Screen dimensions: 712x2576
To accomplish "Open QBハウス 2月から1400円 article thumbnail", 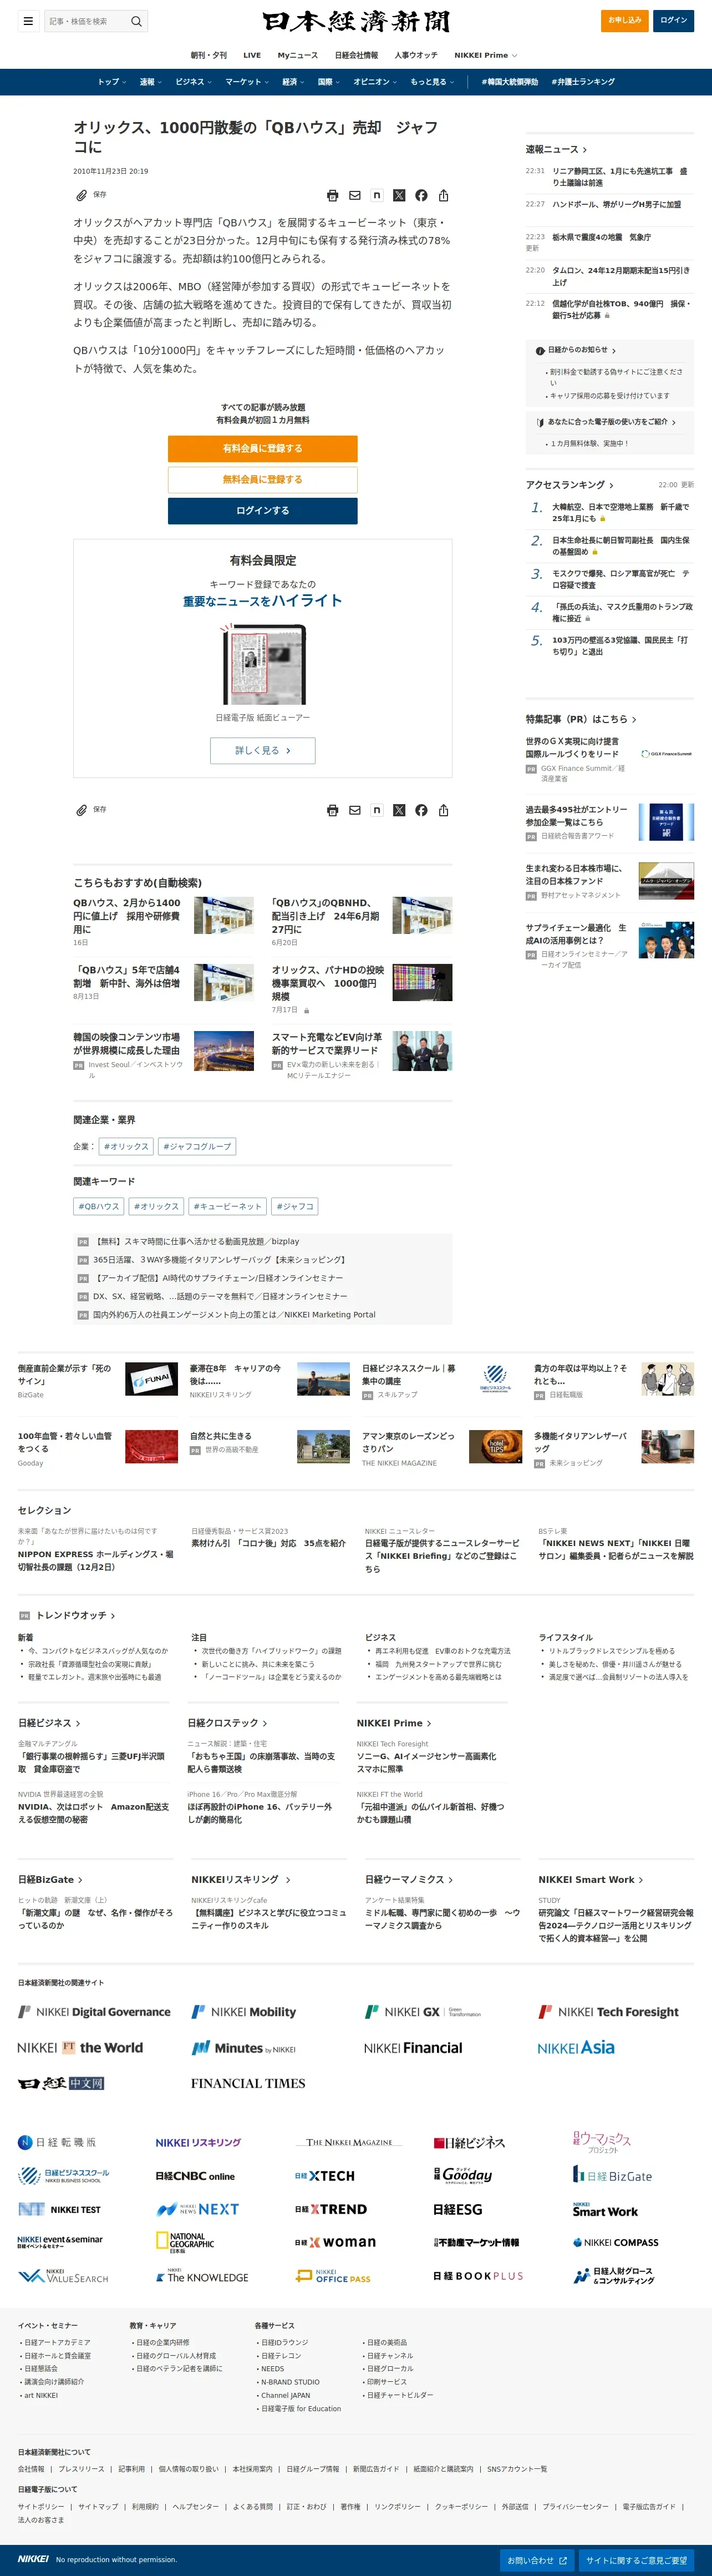I will click(x=223, y=915).
